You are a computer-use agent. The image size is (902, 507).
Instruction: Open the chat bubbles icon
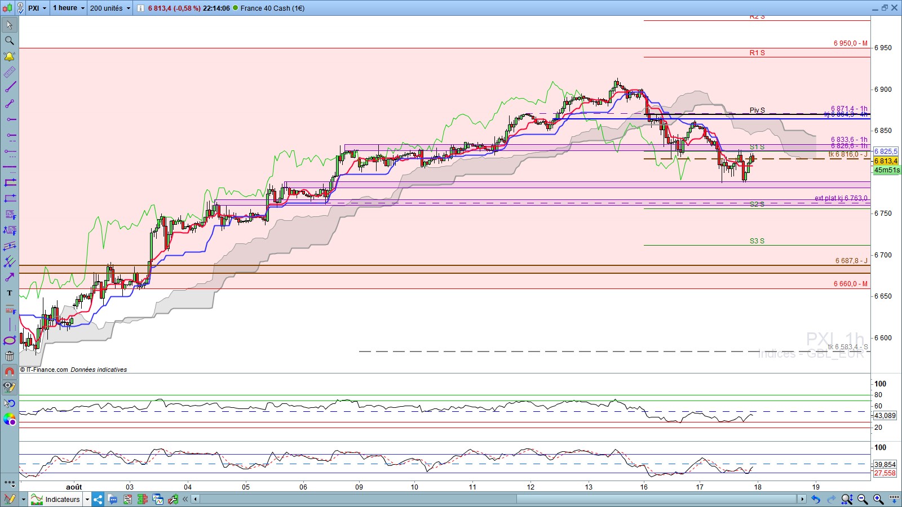[x=113, y=499]
